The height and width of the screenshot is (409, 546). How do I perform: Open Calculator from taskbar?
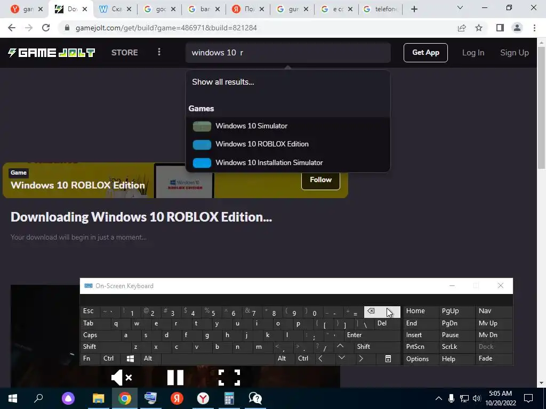click(x=229, y=398)
